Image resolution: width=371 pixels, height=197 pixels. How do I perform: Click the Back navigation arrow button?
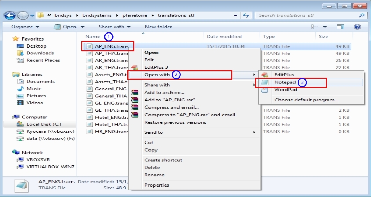tap(10, 16)
